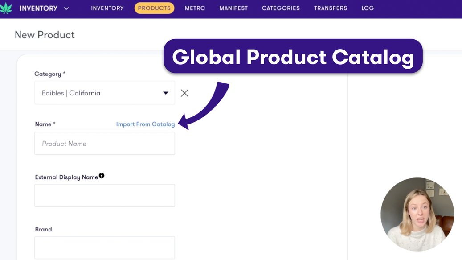Navigate to the CATEGORIES tab

pyautogui.click(x=281, y=8)
